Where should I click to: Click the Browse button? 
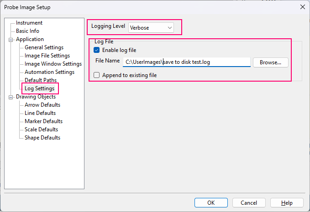271,62
